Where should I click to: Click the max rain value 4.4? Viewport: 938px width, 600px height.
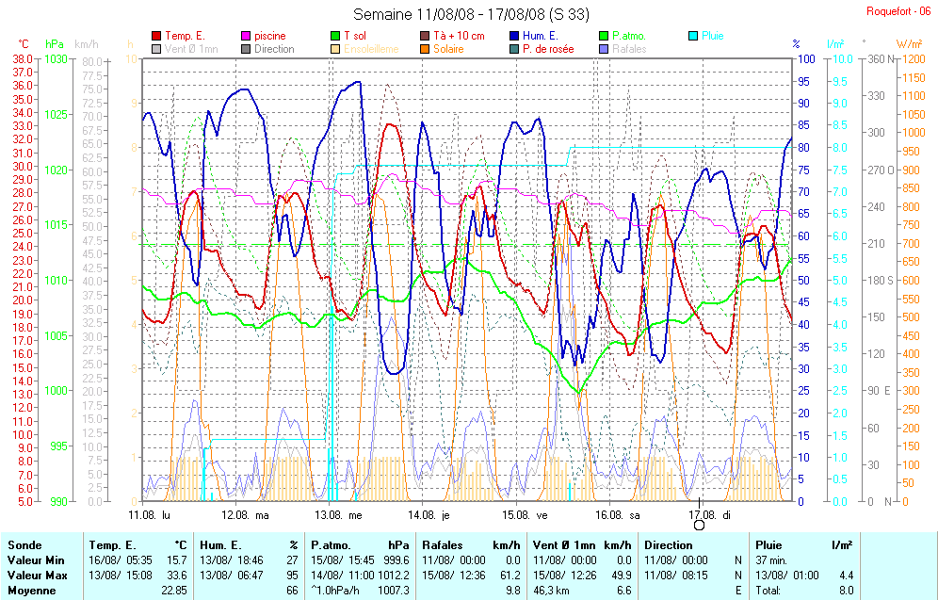(x=846, y=576)
